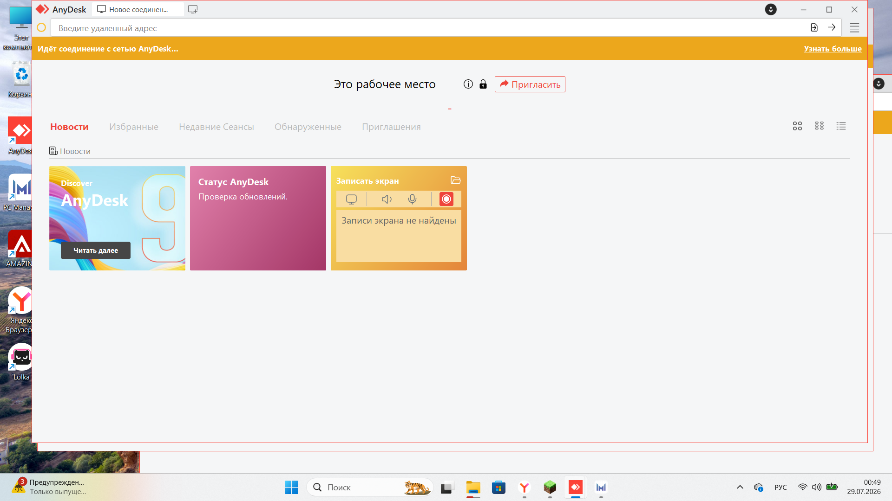Image resolution: width=892 pixels, height=501 pixels.
Task: Open File Explorer from the taskbar
Action: click(473, 488)
